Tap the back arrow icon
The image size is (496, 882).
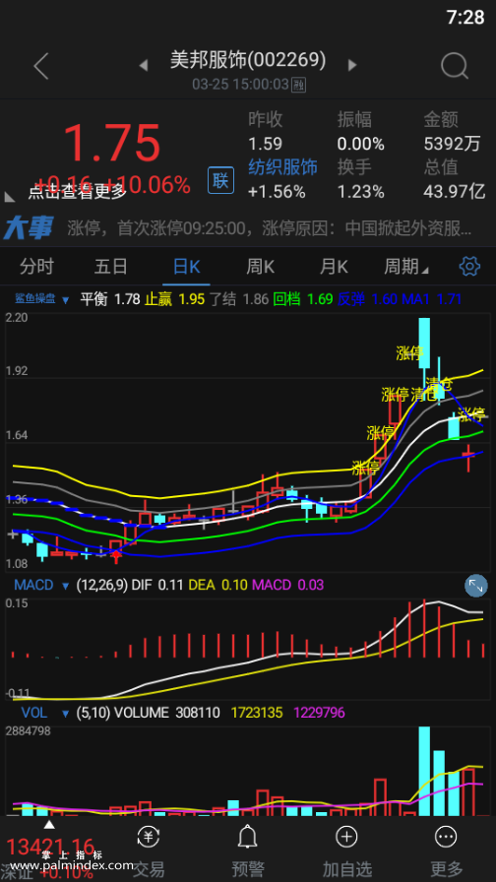(x=41, y=66)
